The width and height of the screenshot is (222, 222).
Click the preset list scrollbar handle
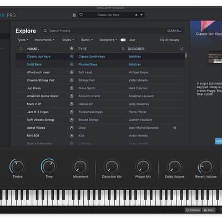tap(186, 56)
